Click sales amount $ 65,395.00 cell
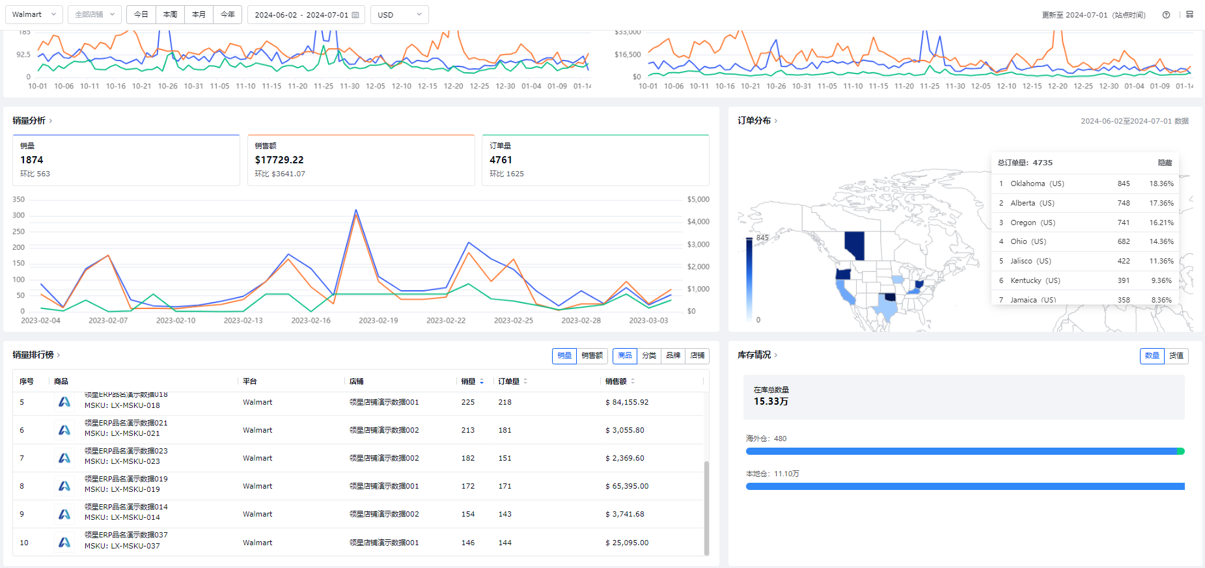1205x568 pixels. coord(627,486)
